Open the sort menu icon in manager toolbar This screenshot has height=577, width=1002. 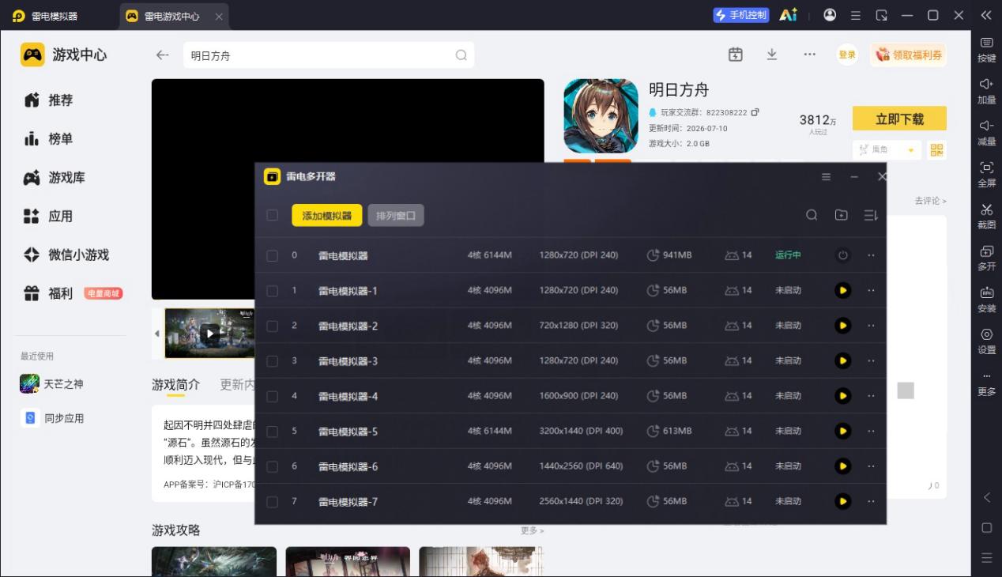tap(871, 215)
